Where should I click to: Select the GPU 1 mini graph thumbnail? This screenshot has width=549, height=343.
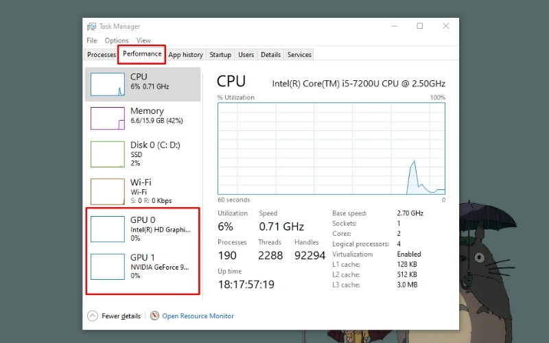click(x=108, y=267)
